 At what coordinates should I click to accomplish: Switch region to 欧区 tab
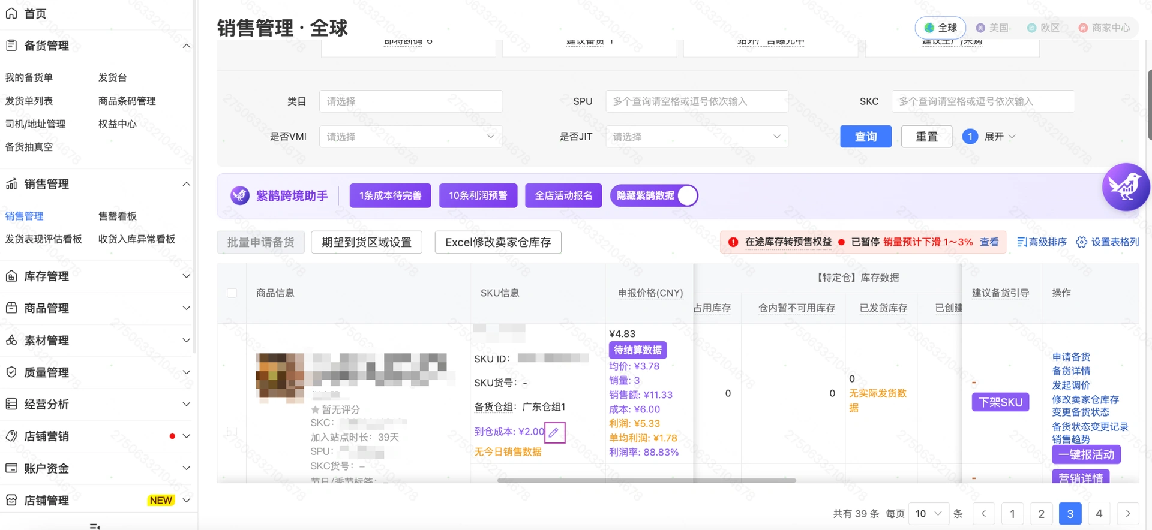1043,28
